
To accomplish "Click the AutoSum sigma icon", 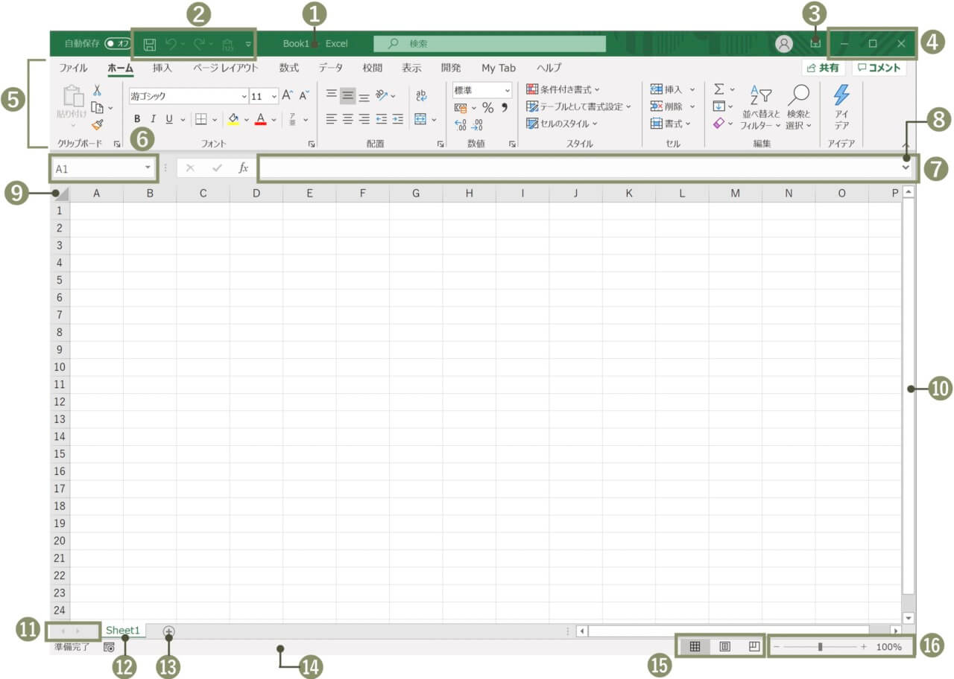I will click(x=718, y=89).
